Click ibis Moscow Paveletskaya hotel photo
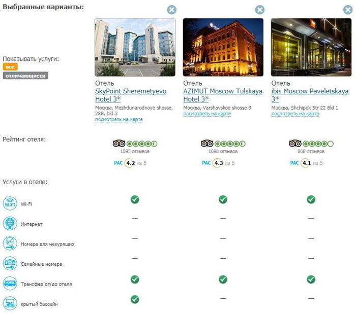 tap(311, 47)
